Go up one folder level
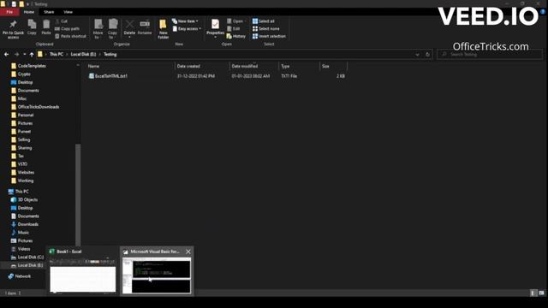The image size is (548, 308). [x=32, y=55]
